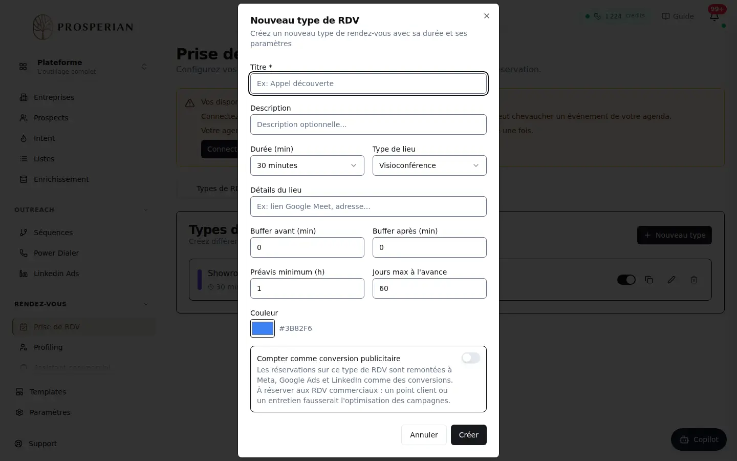
Task: Close the Nouveau type de RDV dialog
Action: [x=487, y=16]
